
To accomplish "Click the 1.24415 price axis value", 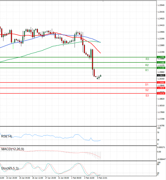I will click(x=161, y=25).
